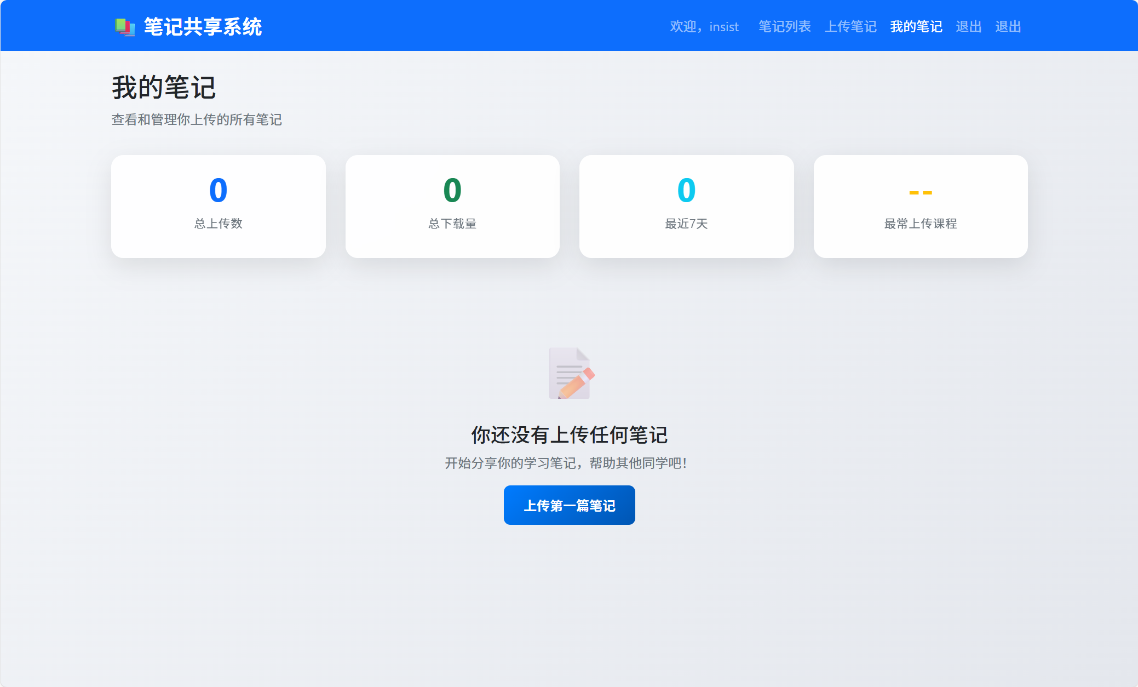The height and width of the screenshot is (687, 1138).
Task: Click the 最近7天 label
Action: coord(686,224)
